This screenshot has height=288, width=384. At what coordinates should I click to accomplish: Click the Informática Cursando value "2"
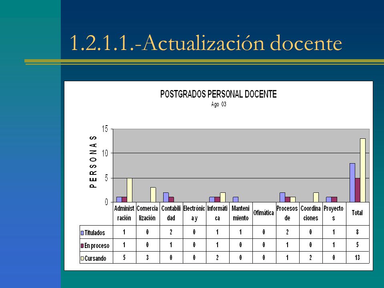pyautogui.click(x=217, y=257)
